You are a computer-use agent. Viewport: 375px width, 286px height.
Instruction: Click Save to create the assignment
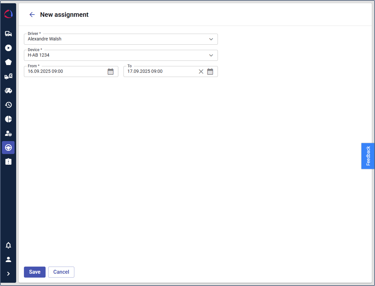coord(35,272)
